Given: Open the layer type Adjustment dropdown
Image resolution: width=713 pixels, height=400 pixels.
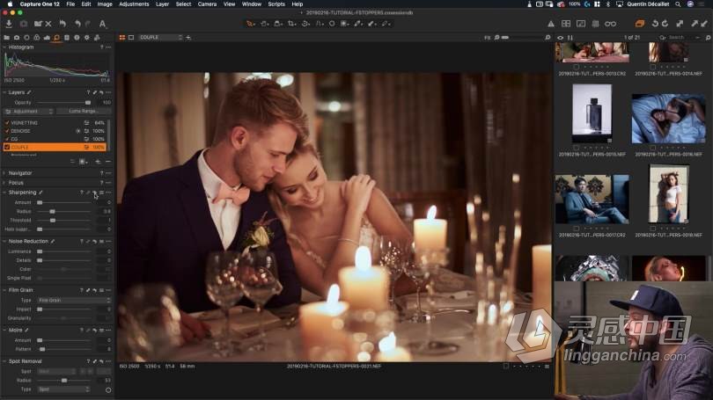Looking at the screenshot, I should coord(29,112).
